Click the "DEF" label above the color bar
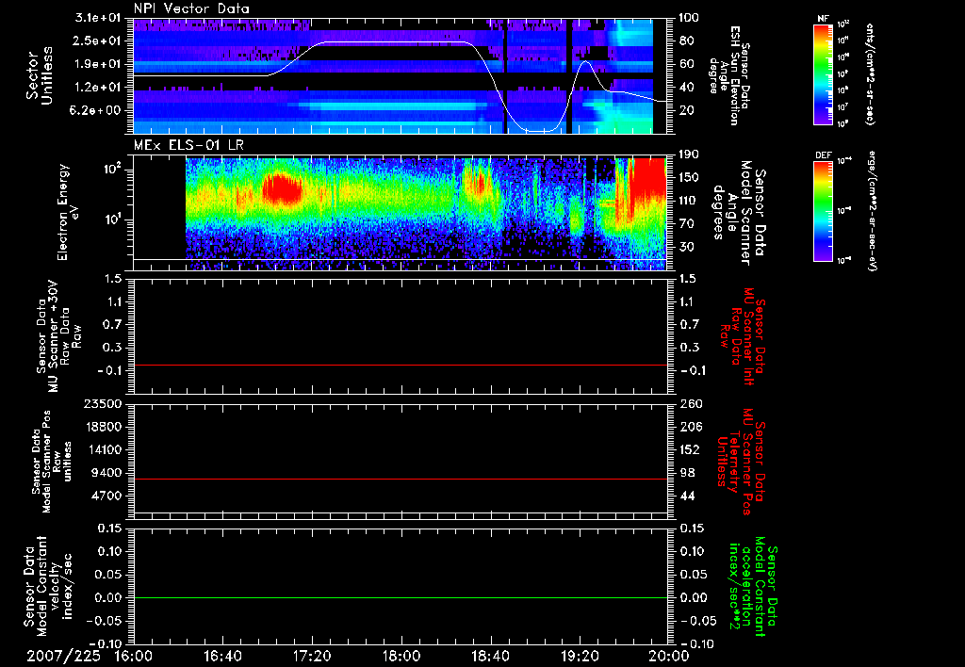 pos(824,155)
